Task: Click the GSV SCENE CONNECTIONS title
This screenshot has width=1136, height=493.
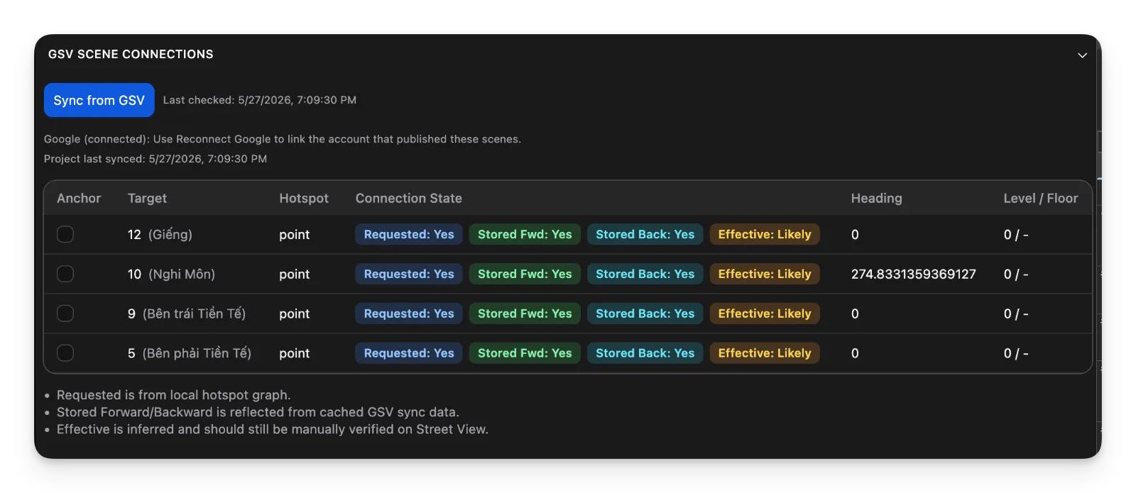Action: [131, 55]
